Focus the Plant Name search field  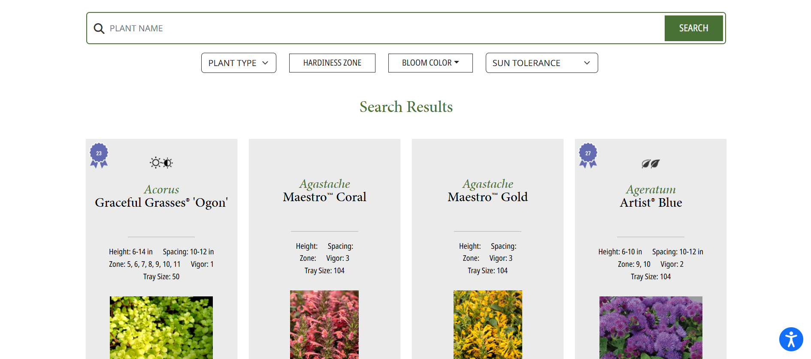click(382, 28)
